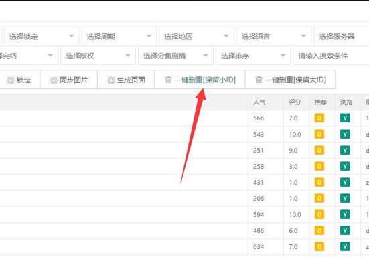Click 评分 3.0 in row 258
Viewport: 369px width, 257px height.
[x=293, y=167]
